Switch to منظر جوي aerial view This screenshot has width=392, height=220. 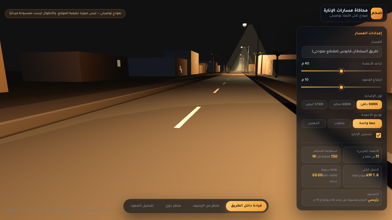click(173, 206)
